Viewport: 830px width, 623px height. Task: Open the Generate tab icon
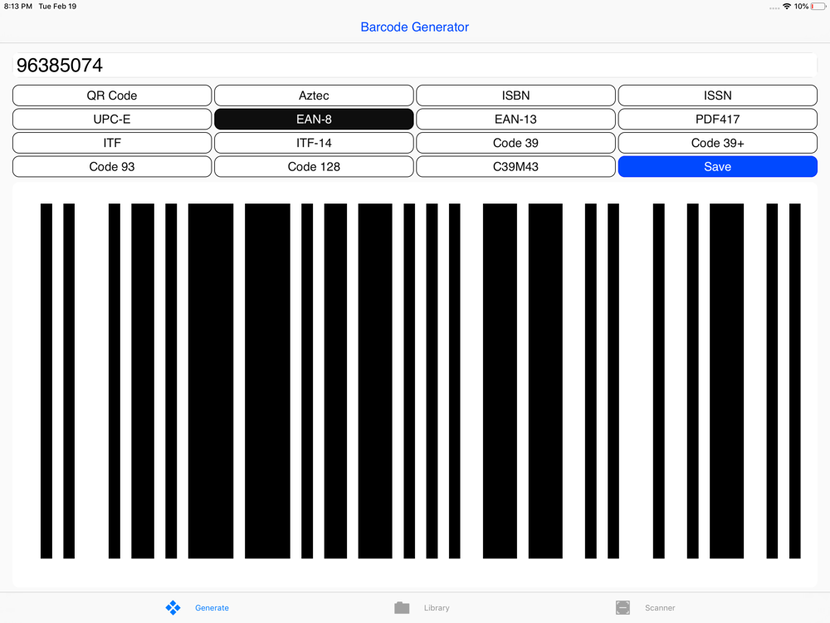click(173, 608)
